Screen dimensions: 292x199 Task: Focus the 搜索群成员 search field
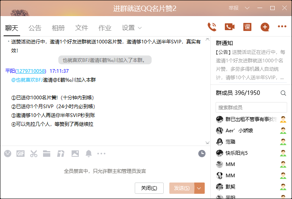pos(251,107)
